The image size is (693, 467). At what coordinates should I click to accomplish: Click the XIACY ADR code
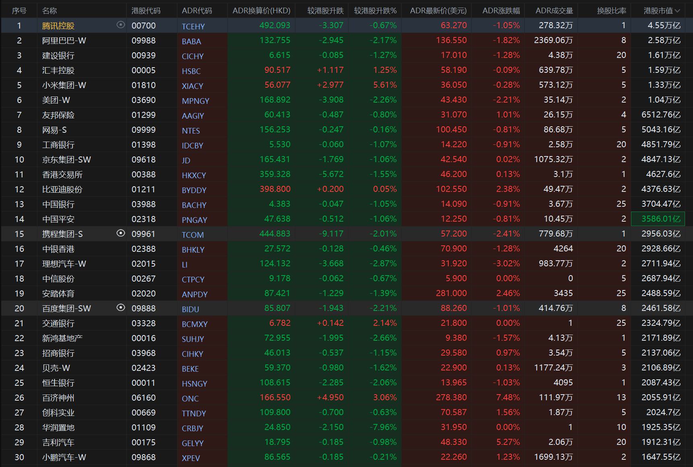(192, 86)
